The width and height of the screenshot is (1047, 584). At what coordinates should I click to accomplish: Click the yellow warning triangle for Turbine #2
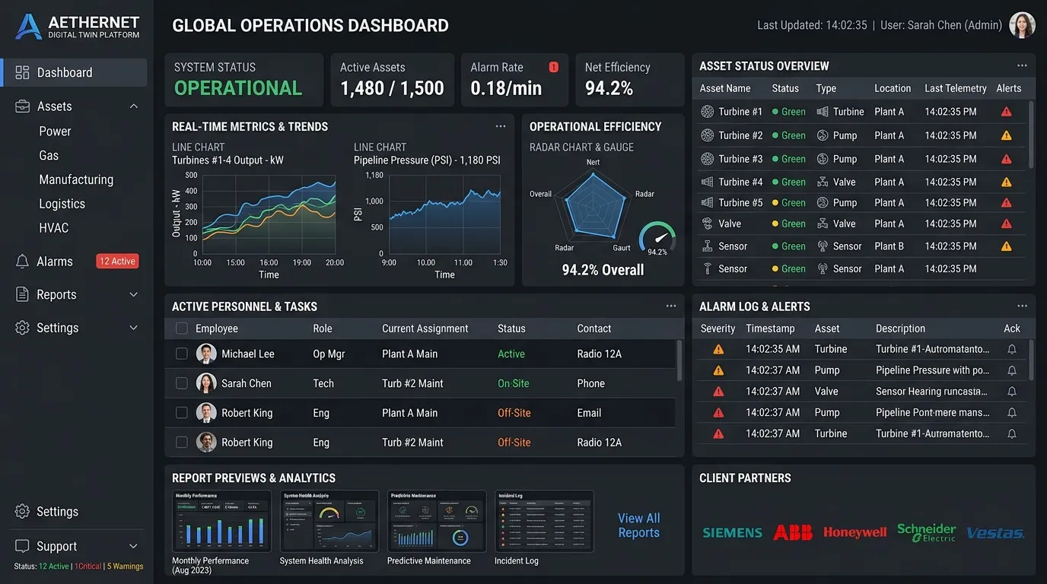tap(1006, 135)
